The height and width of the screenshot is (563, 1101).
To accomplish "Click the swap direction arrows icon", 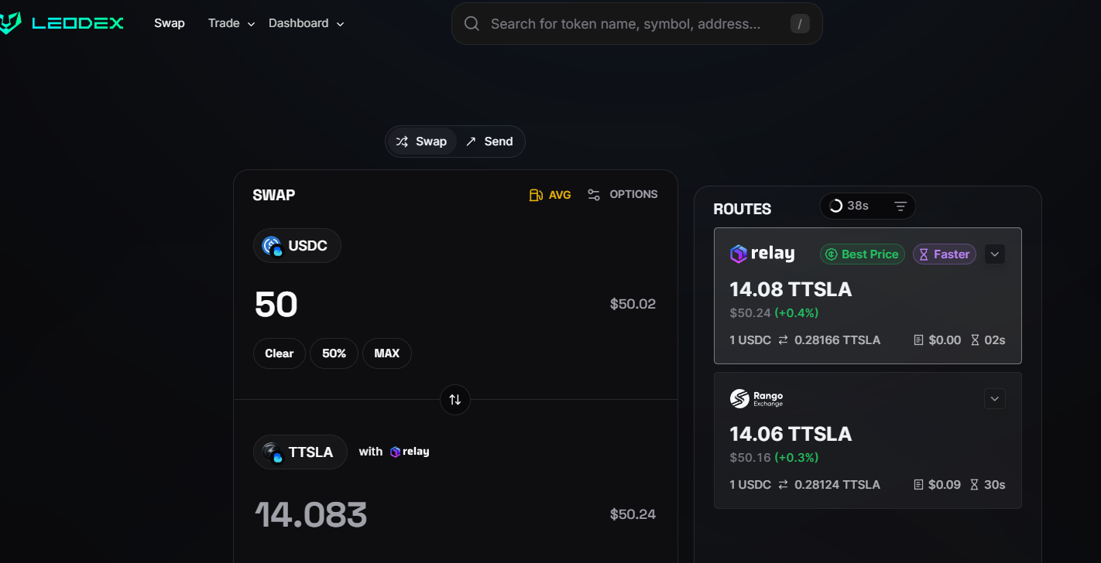I will coord(455,400).
